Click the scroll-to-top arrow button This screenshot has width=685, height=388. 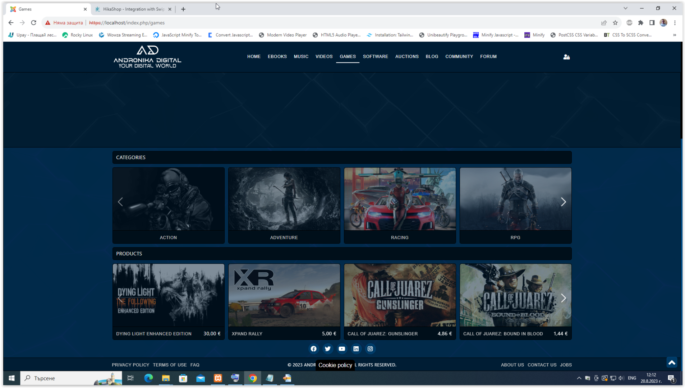click(x=672, y=362)
